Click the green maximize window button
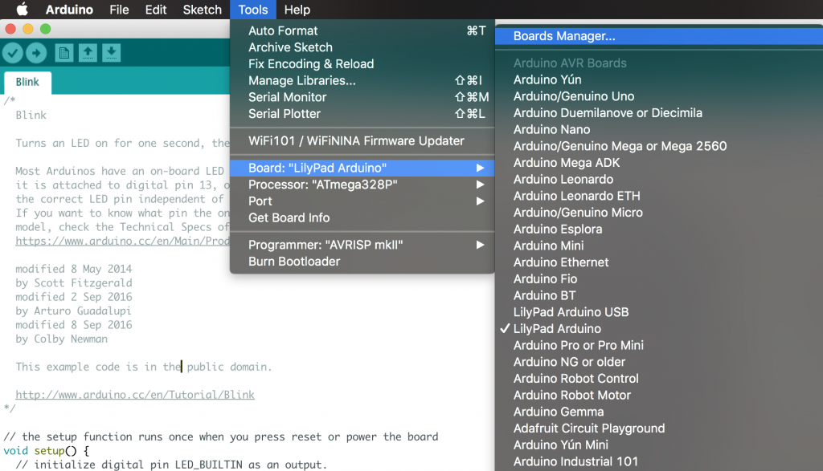This screenshot has width=823, height=471. click(x=46, y=29)
